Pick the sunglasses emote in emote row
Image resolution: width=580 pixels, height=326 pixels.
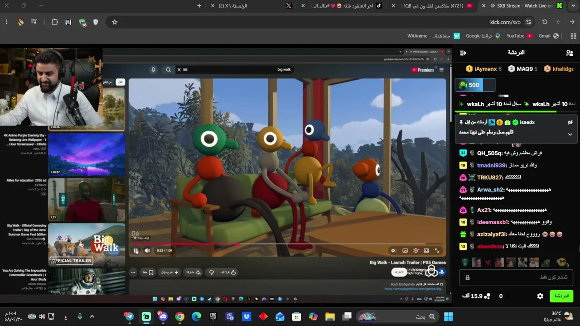562,262
